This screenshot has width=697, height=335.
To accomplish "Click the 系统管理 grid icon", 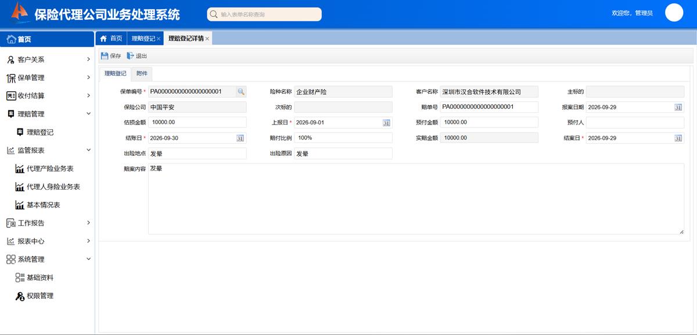I will tap(10, 259).
